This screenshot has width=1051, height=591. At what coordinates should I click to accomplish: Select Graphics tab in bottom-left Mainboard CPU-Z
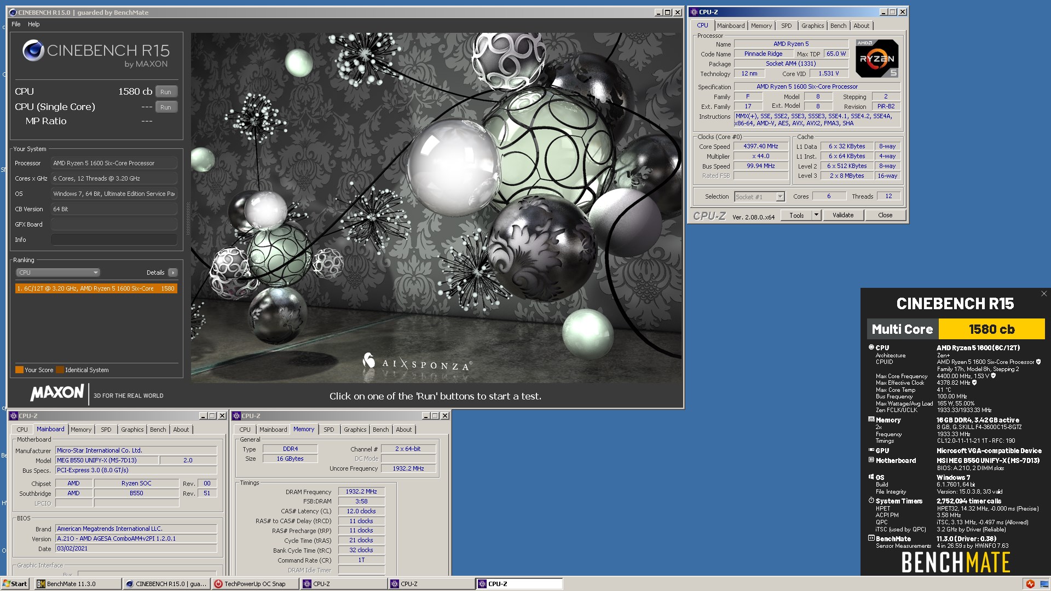(132, 430)
